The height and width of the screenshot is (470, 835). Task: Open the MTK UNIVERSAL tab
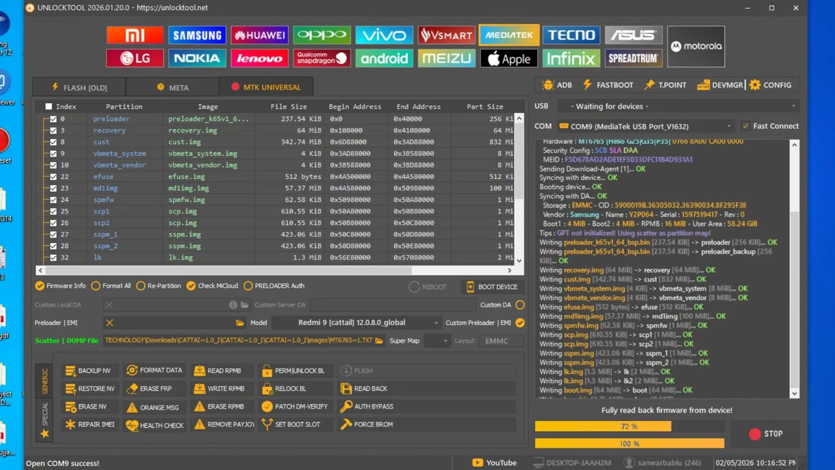[266, 87]
